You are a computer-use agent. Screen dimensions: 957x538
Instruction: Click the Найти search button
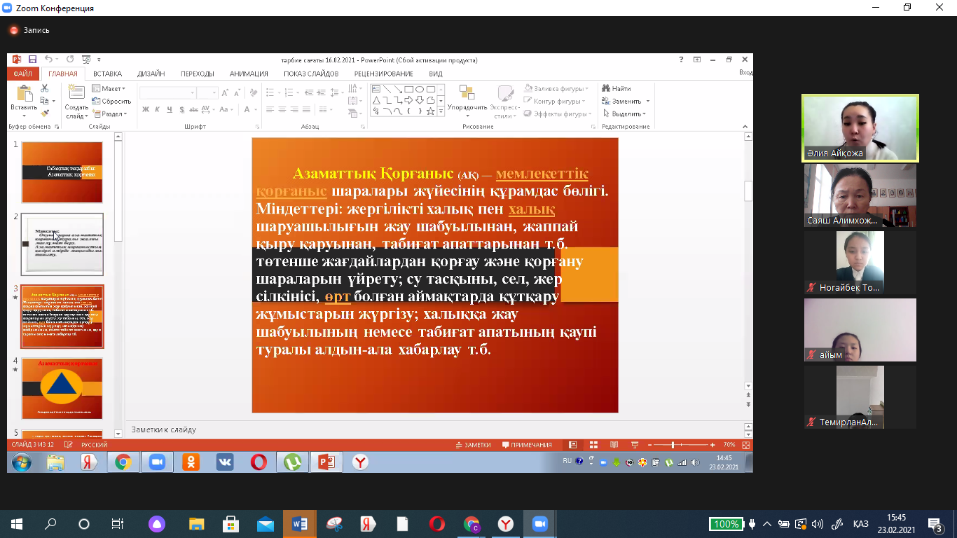click(x=616, y=89)
